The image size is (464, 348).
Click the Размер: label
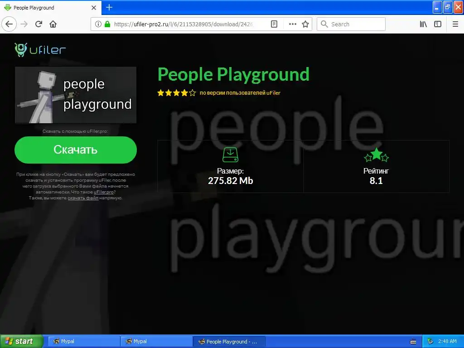(x=230, y=171)
